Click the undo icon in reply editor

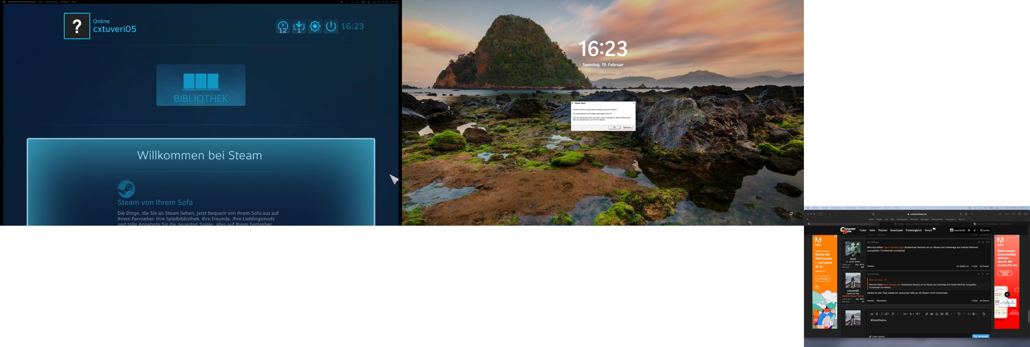(959, 314)
